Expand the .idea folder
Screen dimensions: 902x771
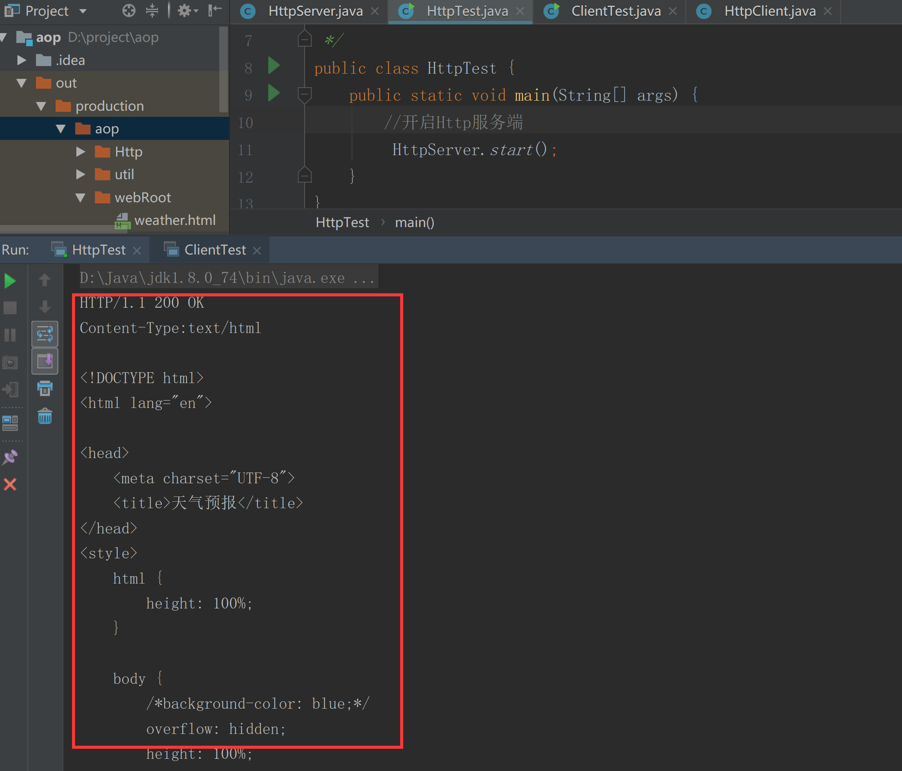coord(21,60)
